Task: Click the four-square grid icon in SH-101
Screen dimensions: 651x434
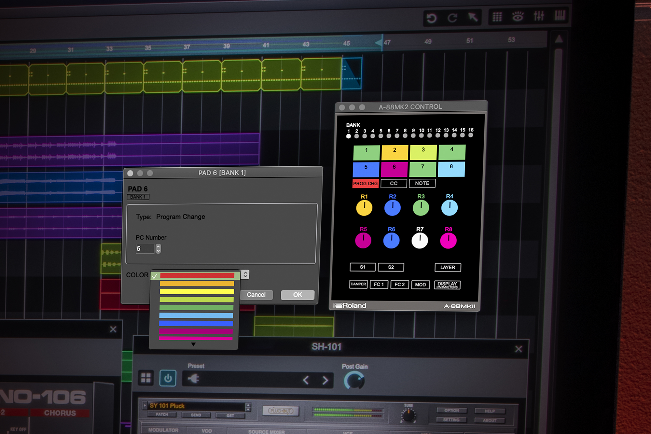Action: click(146, 378)
